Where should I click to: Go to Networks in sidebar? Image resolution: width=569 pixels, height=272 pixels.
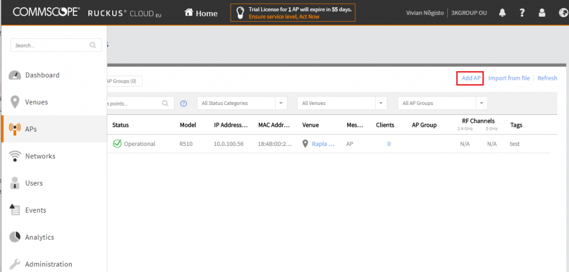pyautogui.click(x=40, y=156)
